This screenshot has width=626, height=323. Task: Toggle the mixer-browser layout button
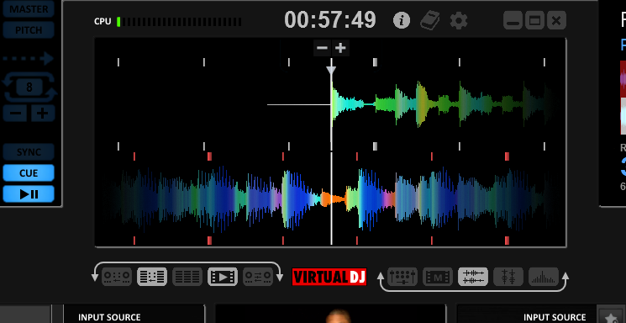(152, 276)
